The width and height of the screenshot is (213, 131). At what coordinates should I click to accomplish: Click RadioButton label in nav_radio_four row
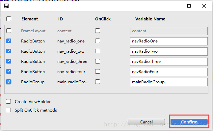tap(33, 72)
